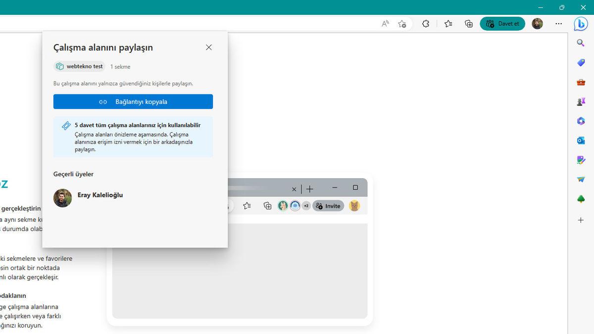Open Drop from the sidebar
594x334 pixels.
coord(580,179)
